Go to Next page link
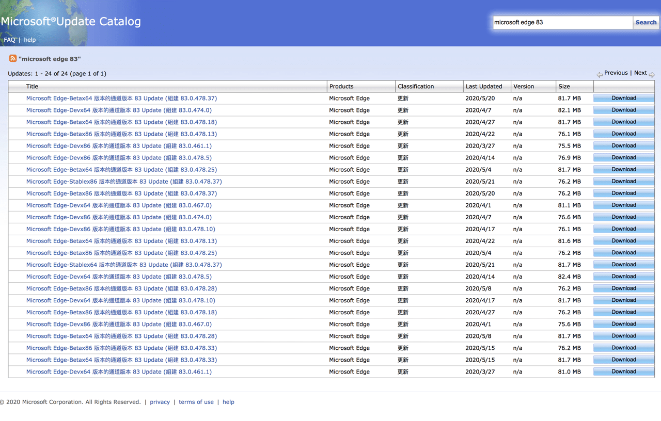 [x=640, y=73]
